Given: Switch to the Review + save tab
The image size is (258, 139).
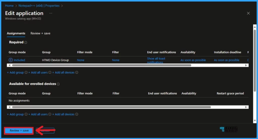Looking at the screenshot, I should [40, 33].
